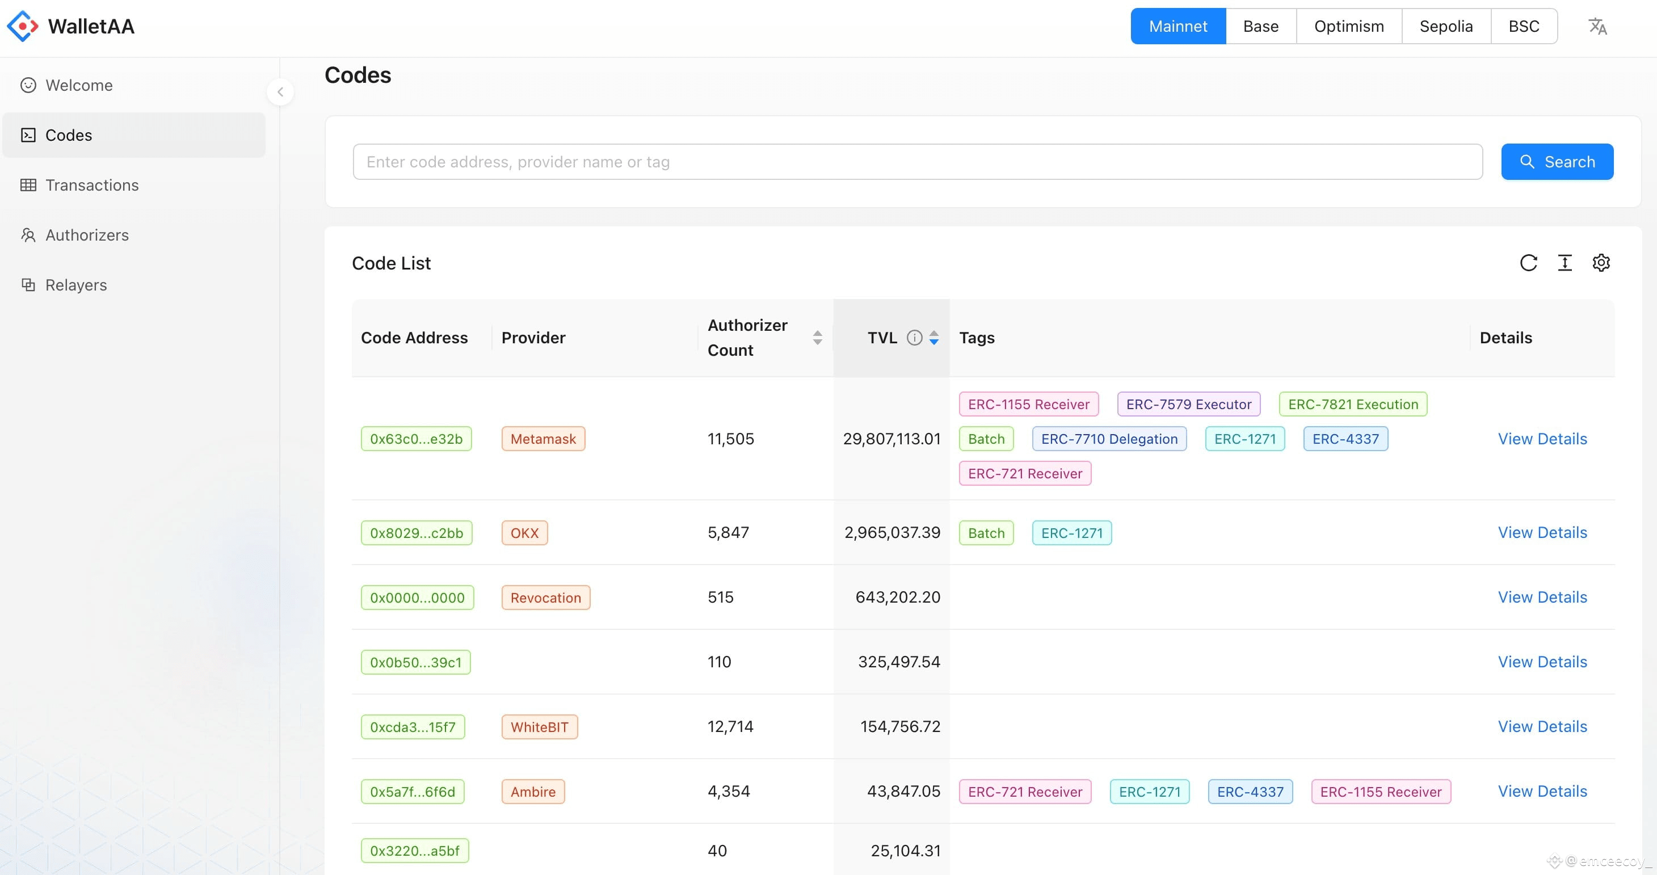Viewport: 1657px width, 875px height.
Task: Open table density height icon
Action: (1565, 263)
